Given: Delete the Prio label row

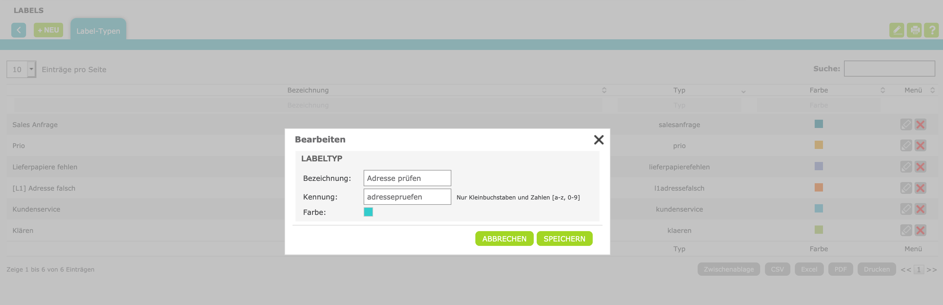Looking at the screenshot, I should [x=920, y=146].
